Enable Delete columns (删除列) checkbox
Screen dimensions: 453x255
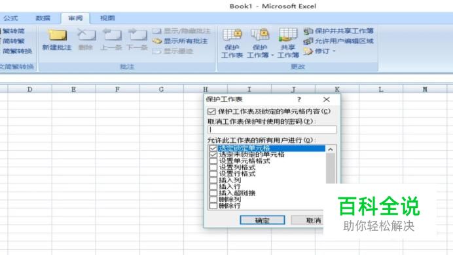point(213,199)
